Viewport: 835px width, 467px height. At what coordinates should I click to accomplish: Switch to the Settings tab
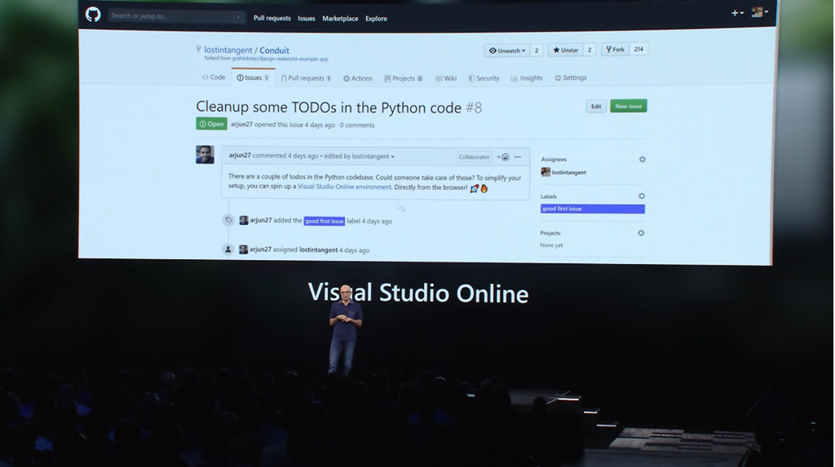pyautogui.click(x=570, y=77)
